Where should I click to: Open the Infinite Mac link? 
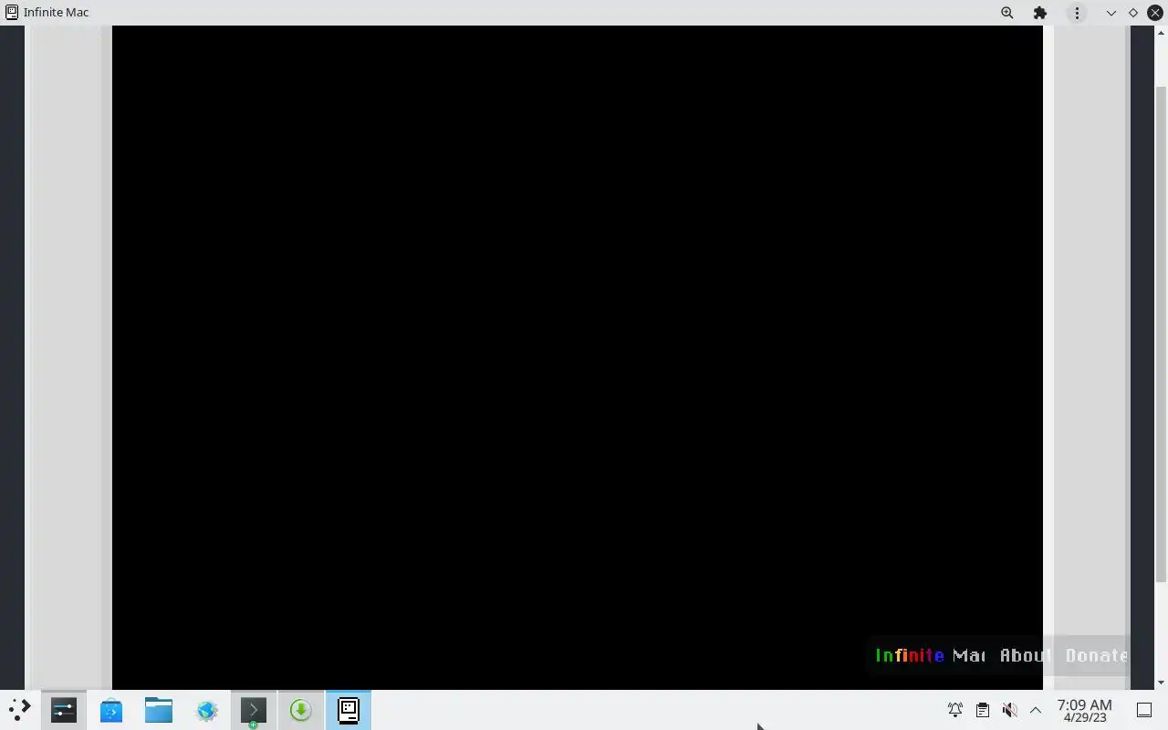coord(930,655)
